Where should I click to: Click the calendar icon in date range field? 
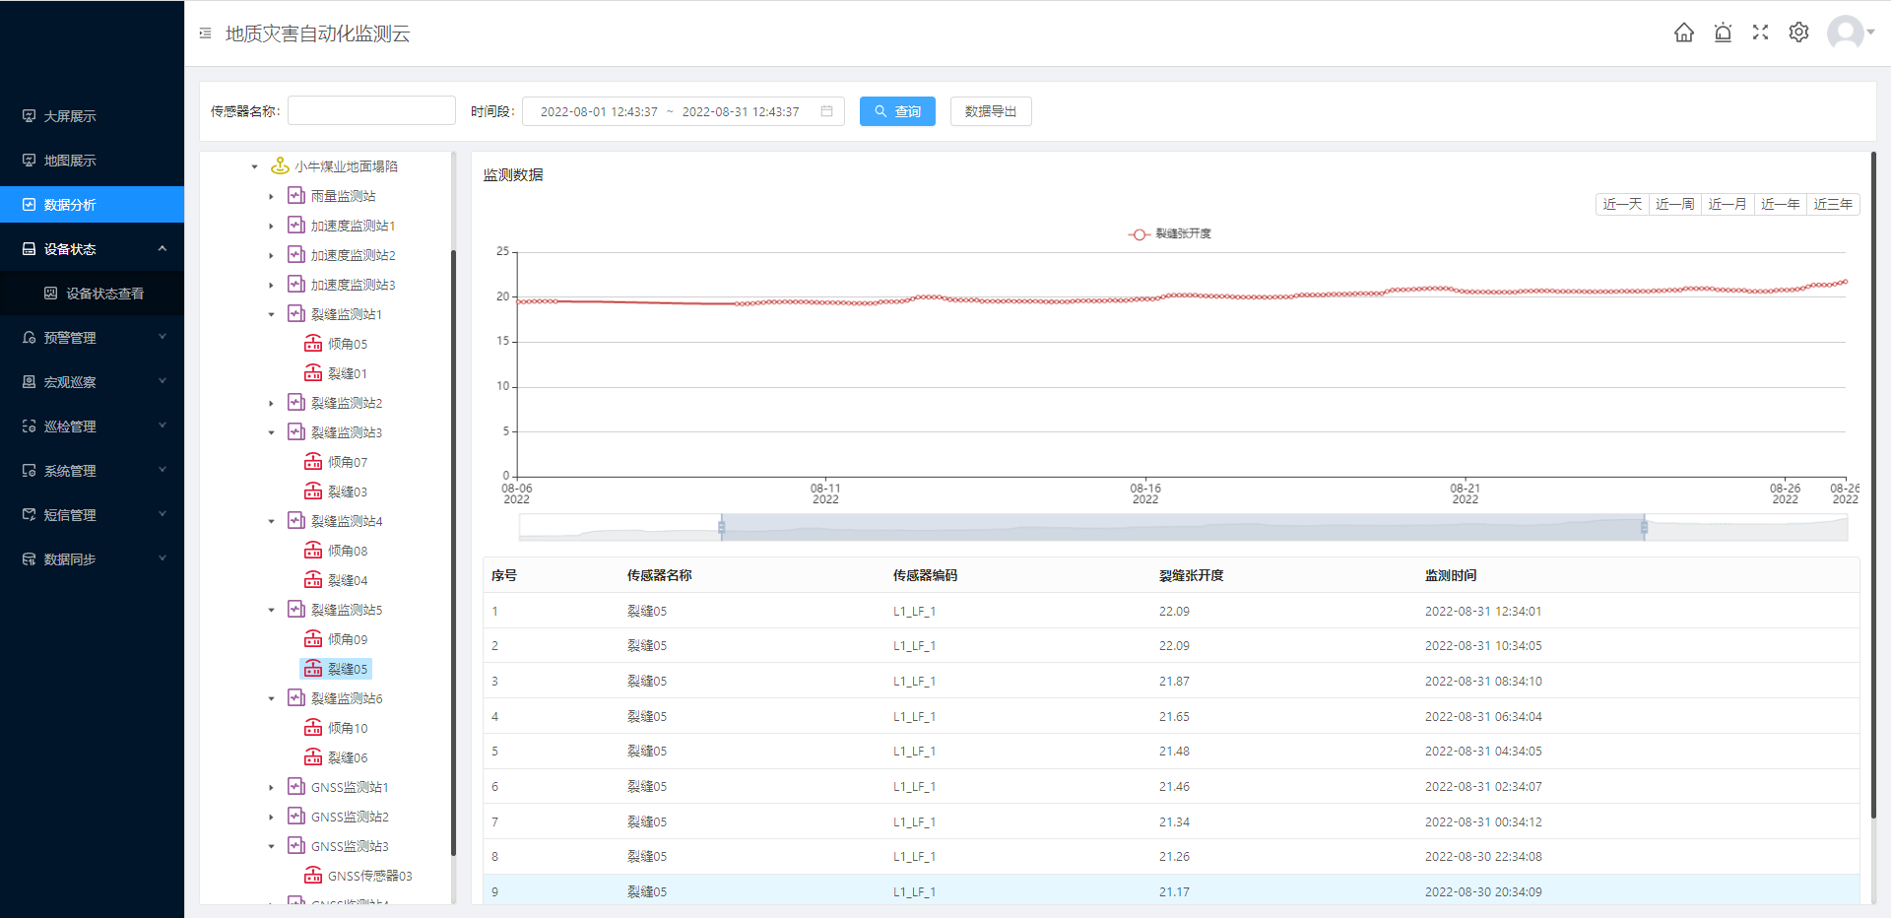click(x=826, y=111)
